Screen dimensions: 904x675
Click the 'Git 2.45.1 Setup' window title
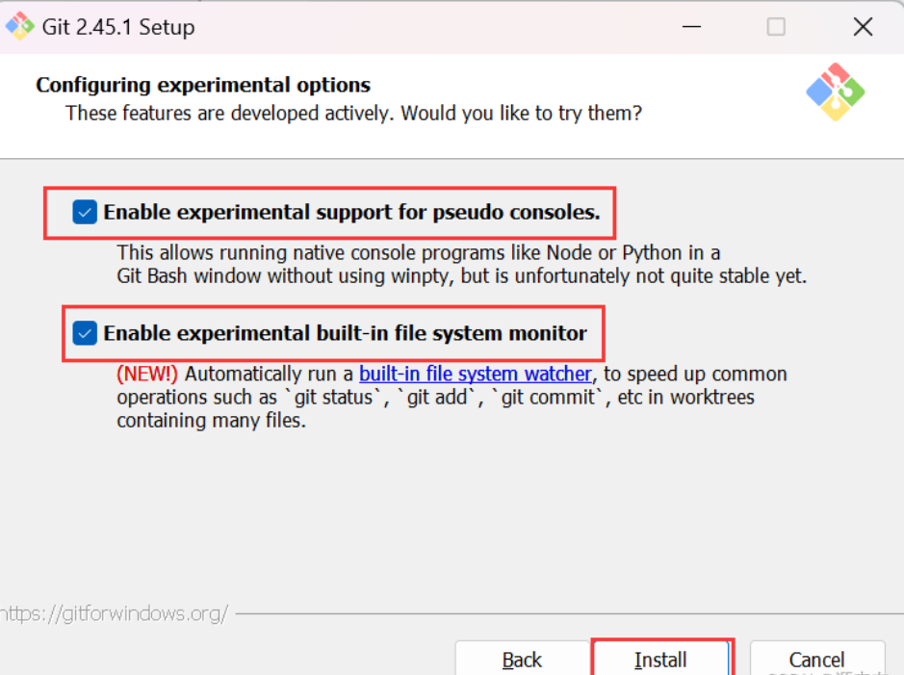pyautogui.click(x=118, y=27)
